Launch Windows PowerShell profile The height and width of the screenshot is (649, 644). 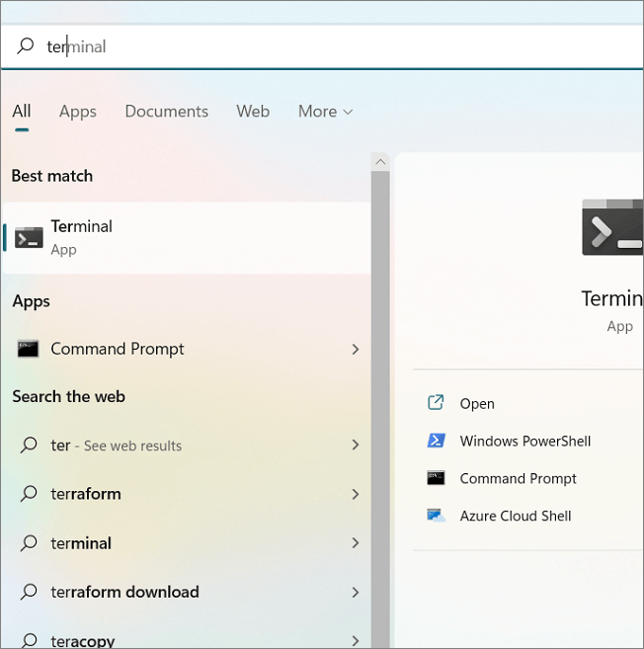click(524, 441)
